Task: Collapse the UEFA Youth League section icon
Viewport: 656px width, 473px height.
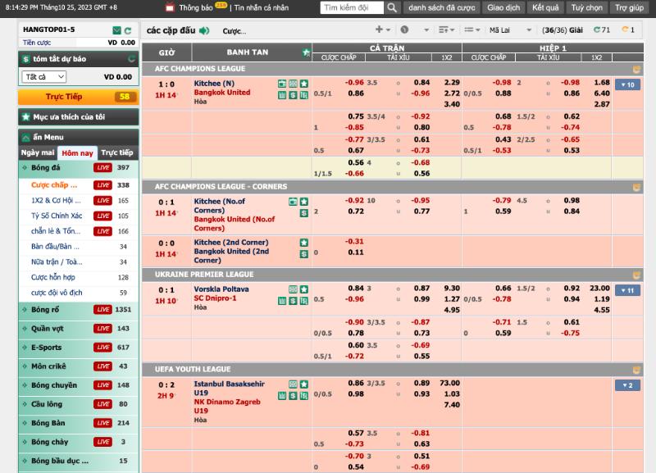Action: point(636,370)
